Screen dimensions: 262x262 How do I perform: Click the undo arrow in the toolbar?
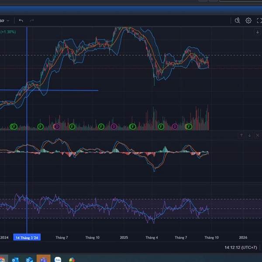(x=21, y=21)
